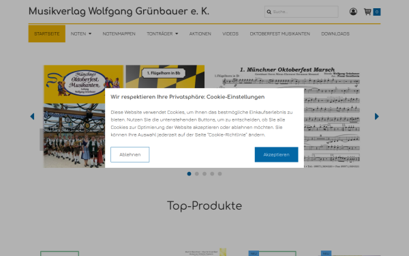Select the third carousel dot
Screen dimensions: 409x256
204,173
